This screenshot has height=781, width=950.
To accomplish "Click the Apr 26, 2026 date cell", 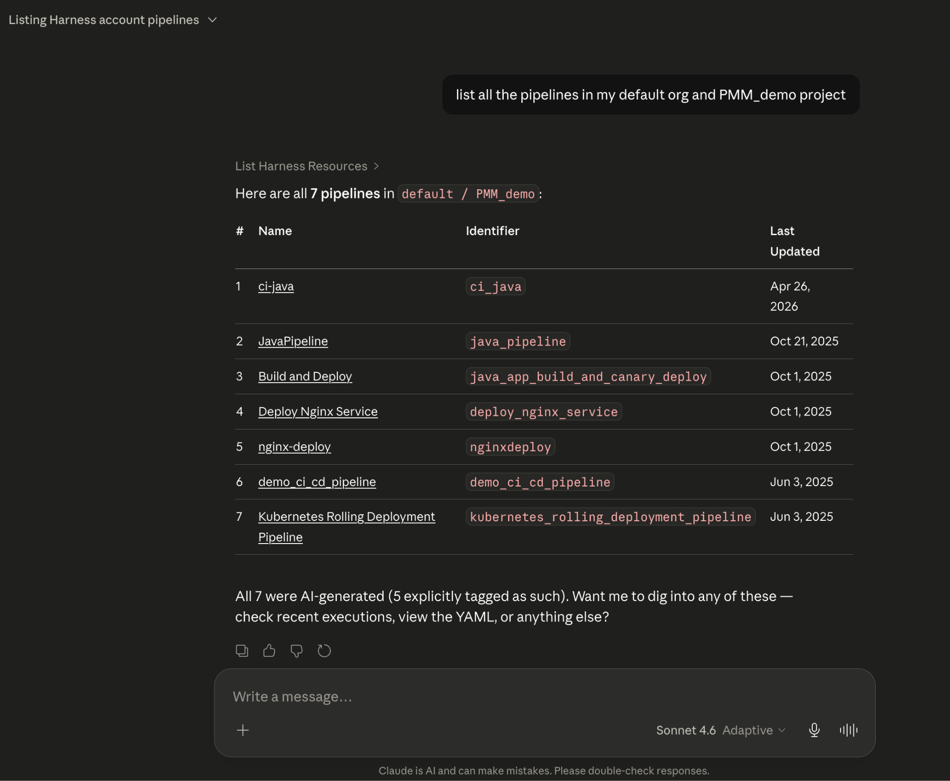I will (x=790, y=296).
